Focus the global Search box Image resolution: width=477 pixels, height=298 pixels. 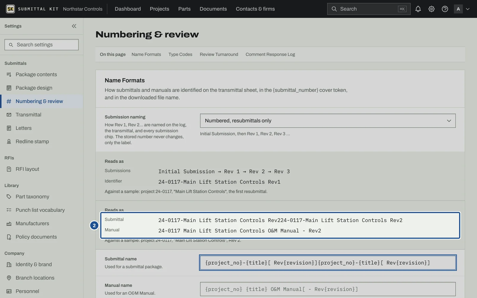(x=369, y=9)
